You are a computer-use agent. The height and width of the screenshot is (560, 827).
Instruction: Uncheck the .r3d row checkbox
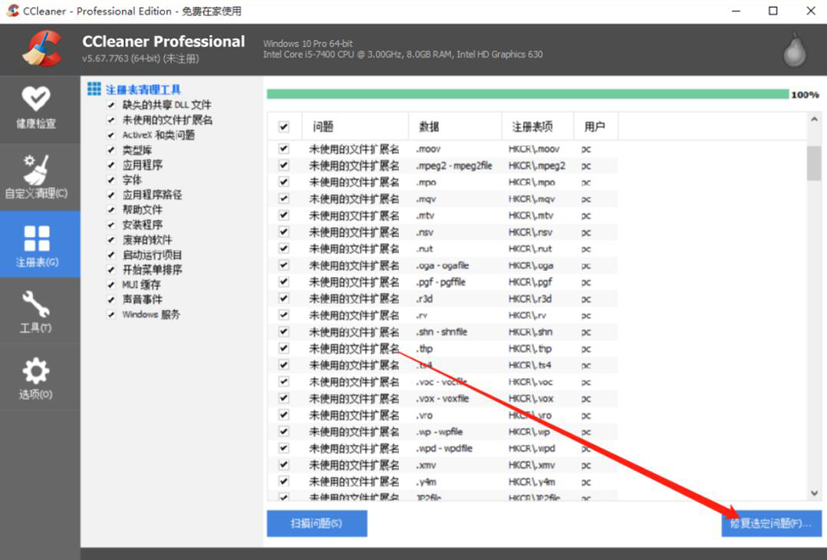click(x=284, y=298)
